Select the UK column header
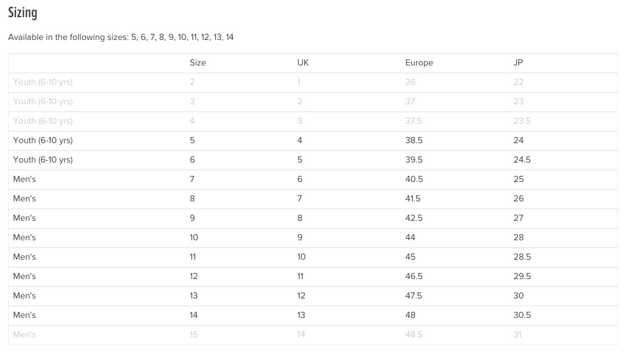634x354 pixels. coord(303,63)
